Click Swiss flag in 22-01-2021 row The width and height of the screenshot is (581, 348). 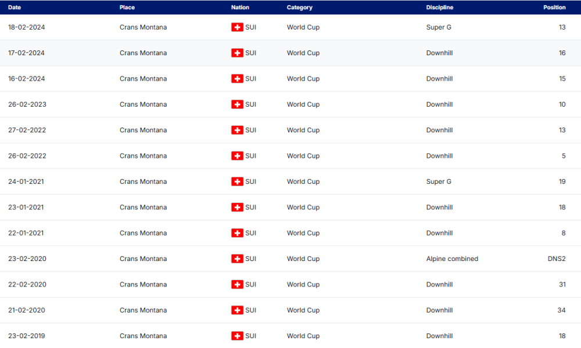click(x=237, y=233)
